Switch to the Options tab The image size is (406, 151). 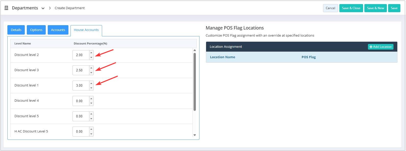point(36,30)
